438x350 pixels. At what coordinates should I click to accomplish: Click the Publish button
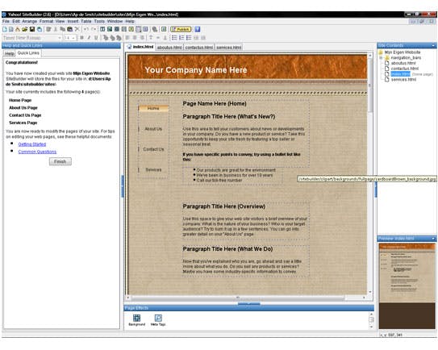click(181, 29)
